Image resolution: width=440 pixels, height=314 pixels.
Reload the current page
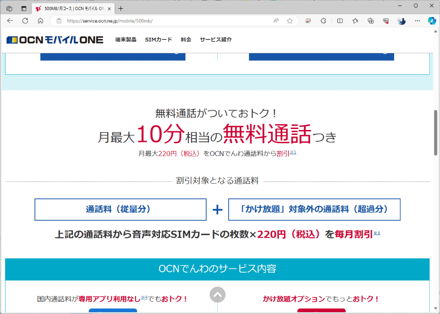25,21
